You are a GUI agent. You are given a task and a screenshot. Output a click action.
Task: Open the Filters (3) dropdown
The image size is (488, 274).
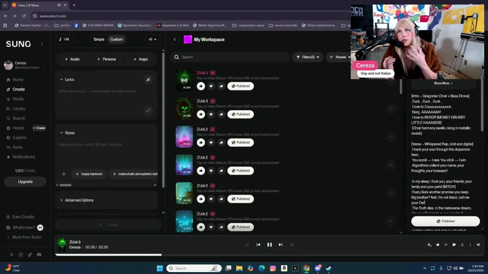308,57
